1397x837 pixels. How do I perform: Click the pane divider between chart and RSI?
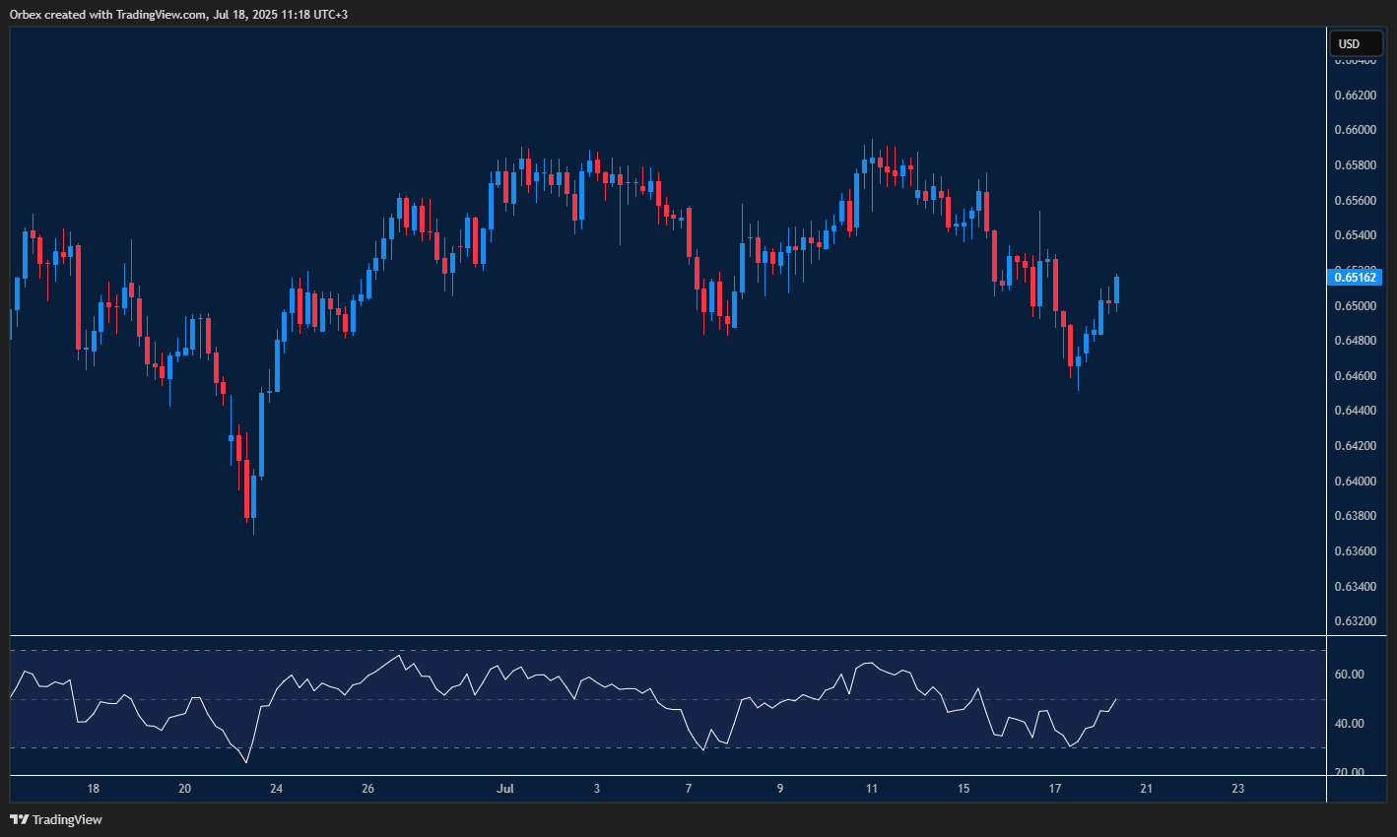point(660,635)
